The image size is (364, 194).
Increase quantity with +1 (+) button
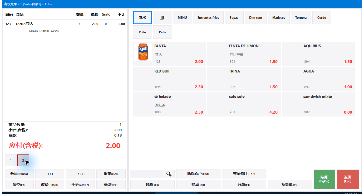pos(80,174)
